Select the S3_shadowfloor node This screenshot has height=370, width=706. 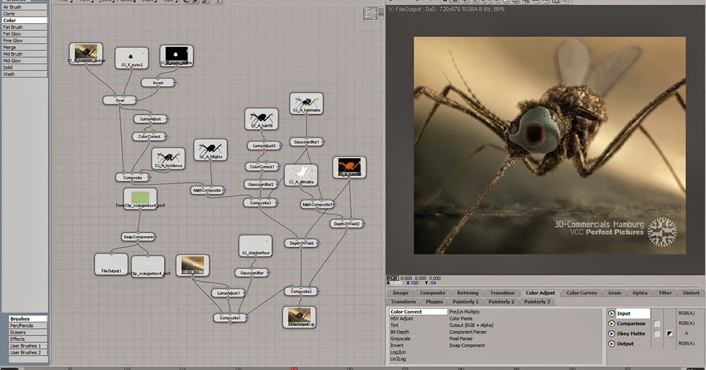256,246
